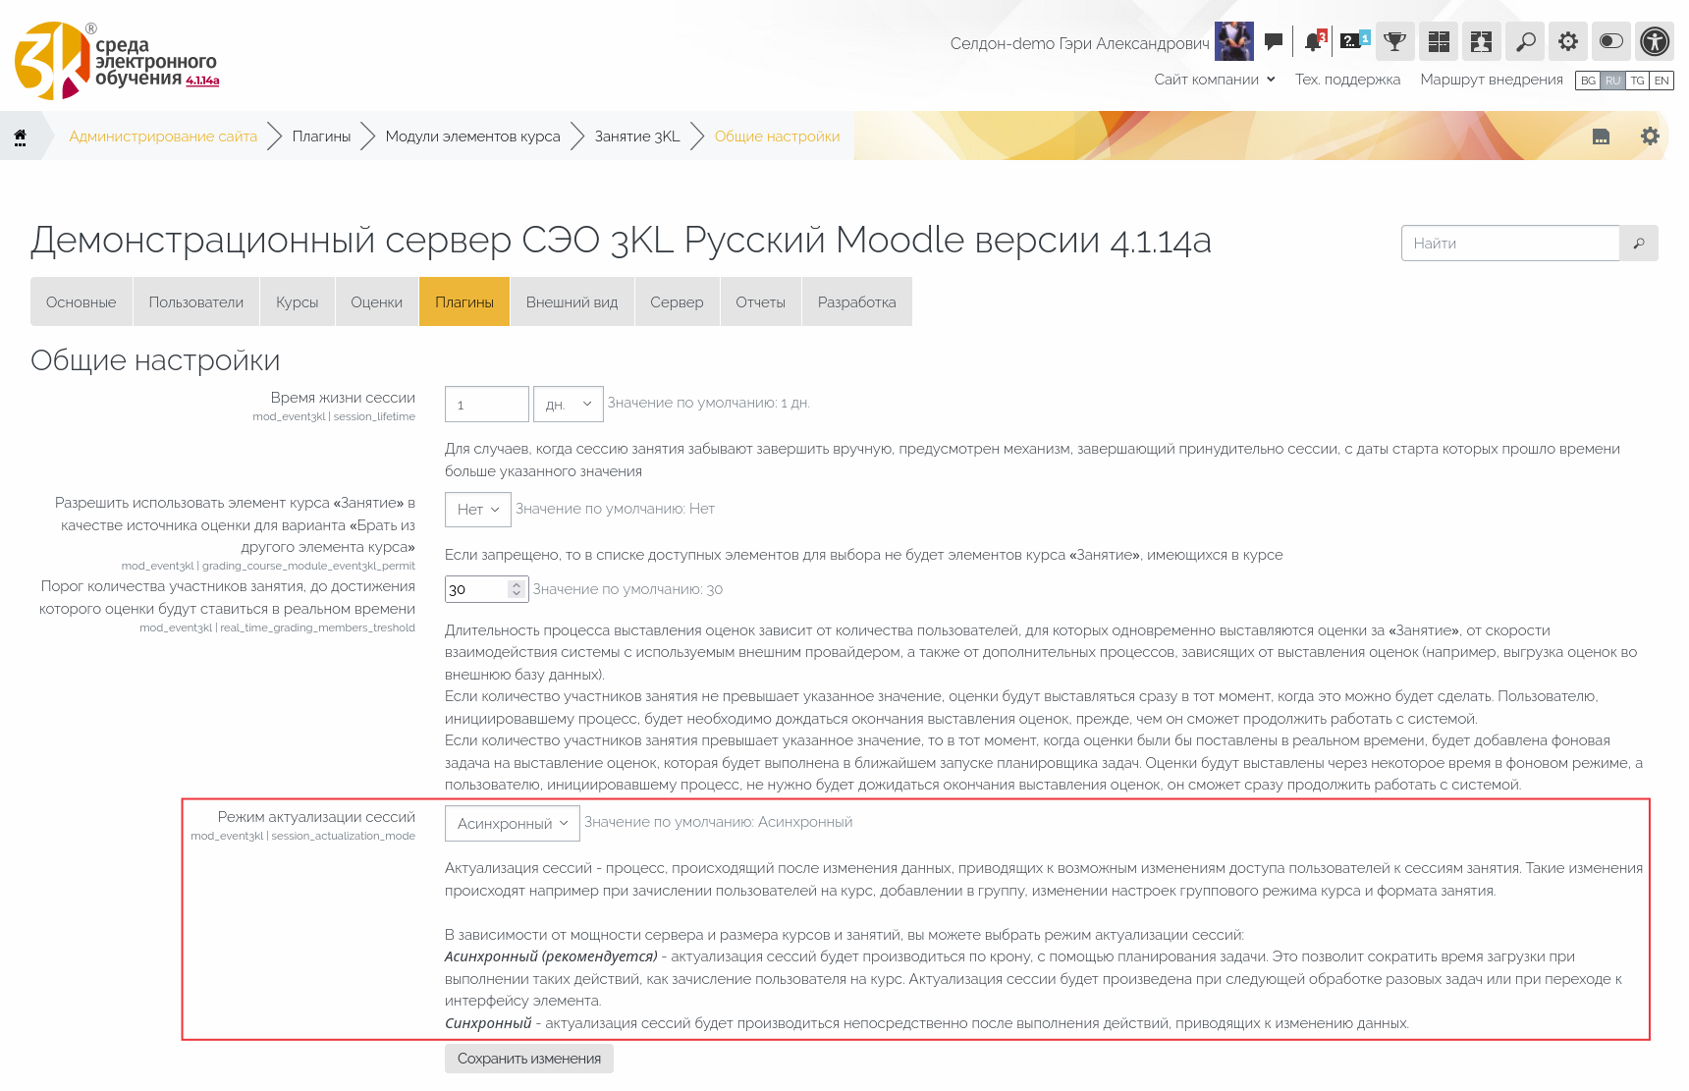Screen dimensions: 1689x1091
Task: Open the Асинхронный session mode dropdown
Action: click(x=512, y=824)
